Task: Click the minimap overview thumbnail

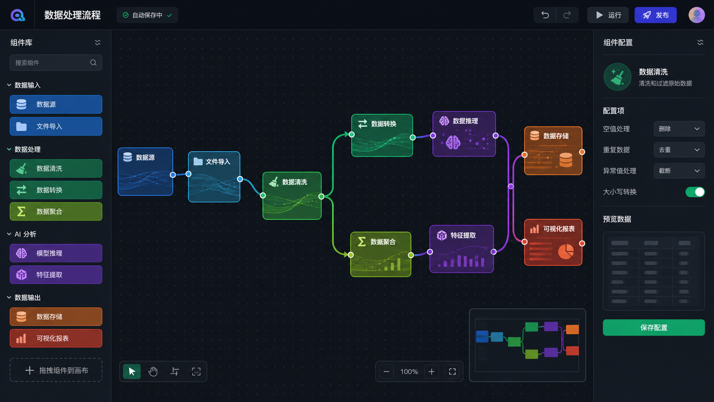Action: (x=527, y=345)
